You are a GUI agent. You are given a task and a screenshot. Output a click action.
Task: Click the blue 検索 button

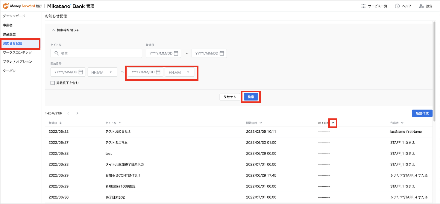pyautogui.click(x=251, y=97)
